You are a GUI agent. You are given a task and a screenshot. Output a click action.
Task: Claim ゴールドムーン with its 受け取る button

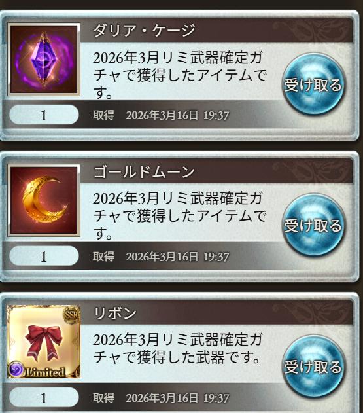coord(313,225)
